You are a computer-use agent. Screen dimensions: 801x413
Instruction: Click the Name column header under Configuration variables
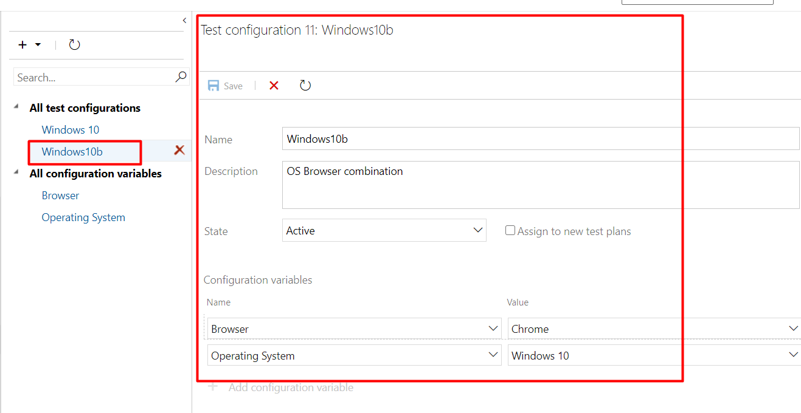(x=218, y=302)
